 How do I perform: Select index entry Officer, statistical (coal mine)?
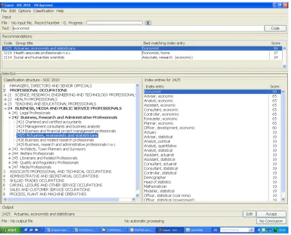[167, 195]
